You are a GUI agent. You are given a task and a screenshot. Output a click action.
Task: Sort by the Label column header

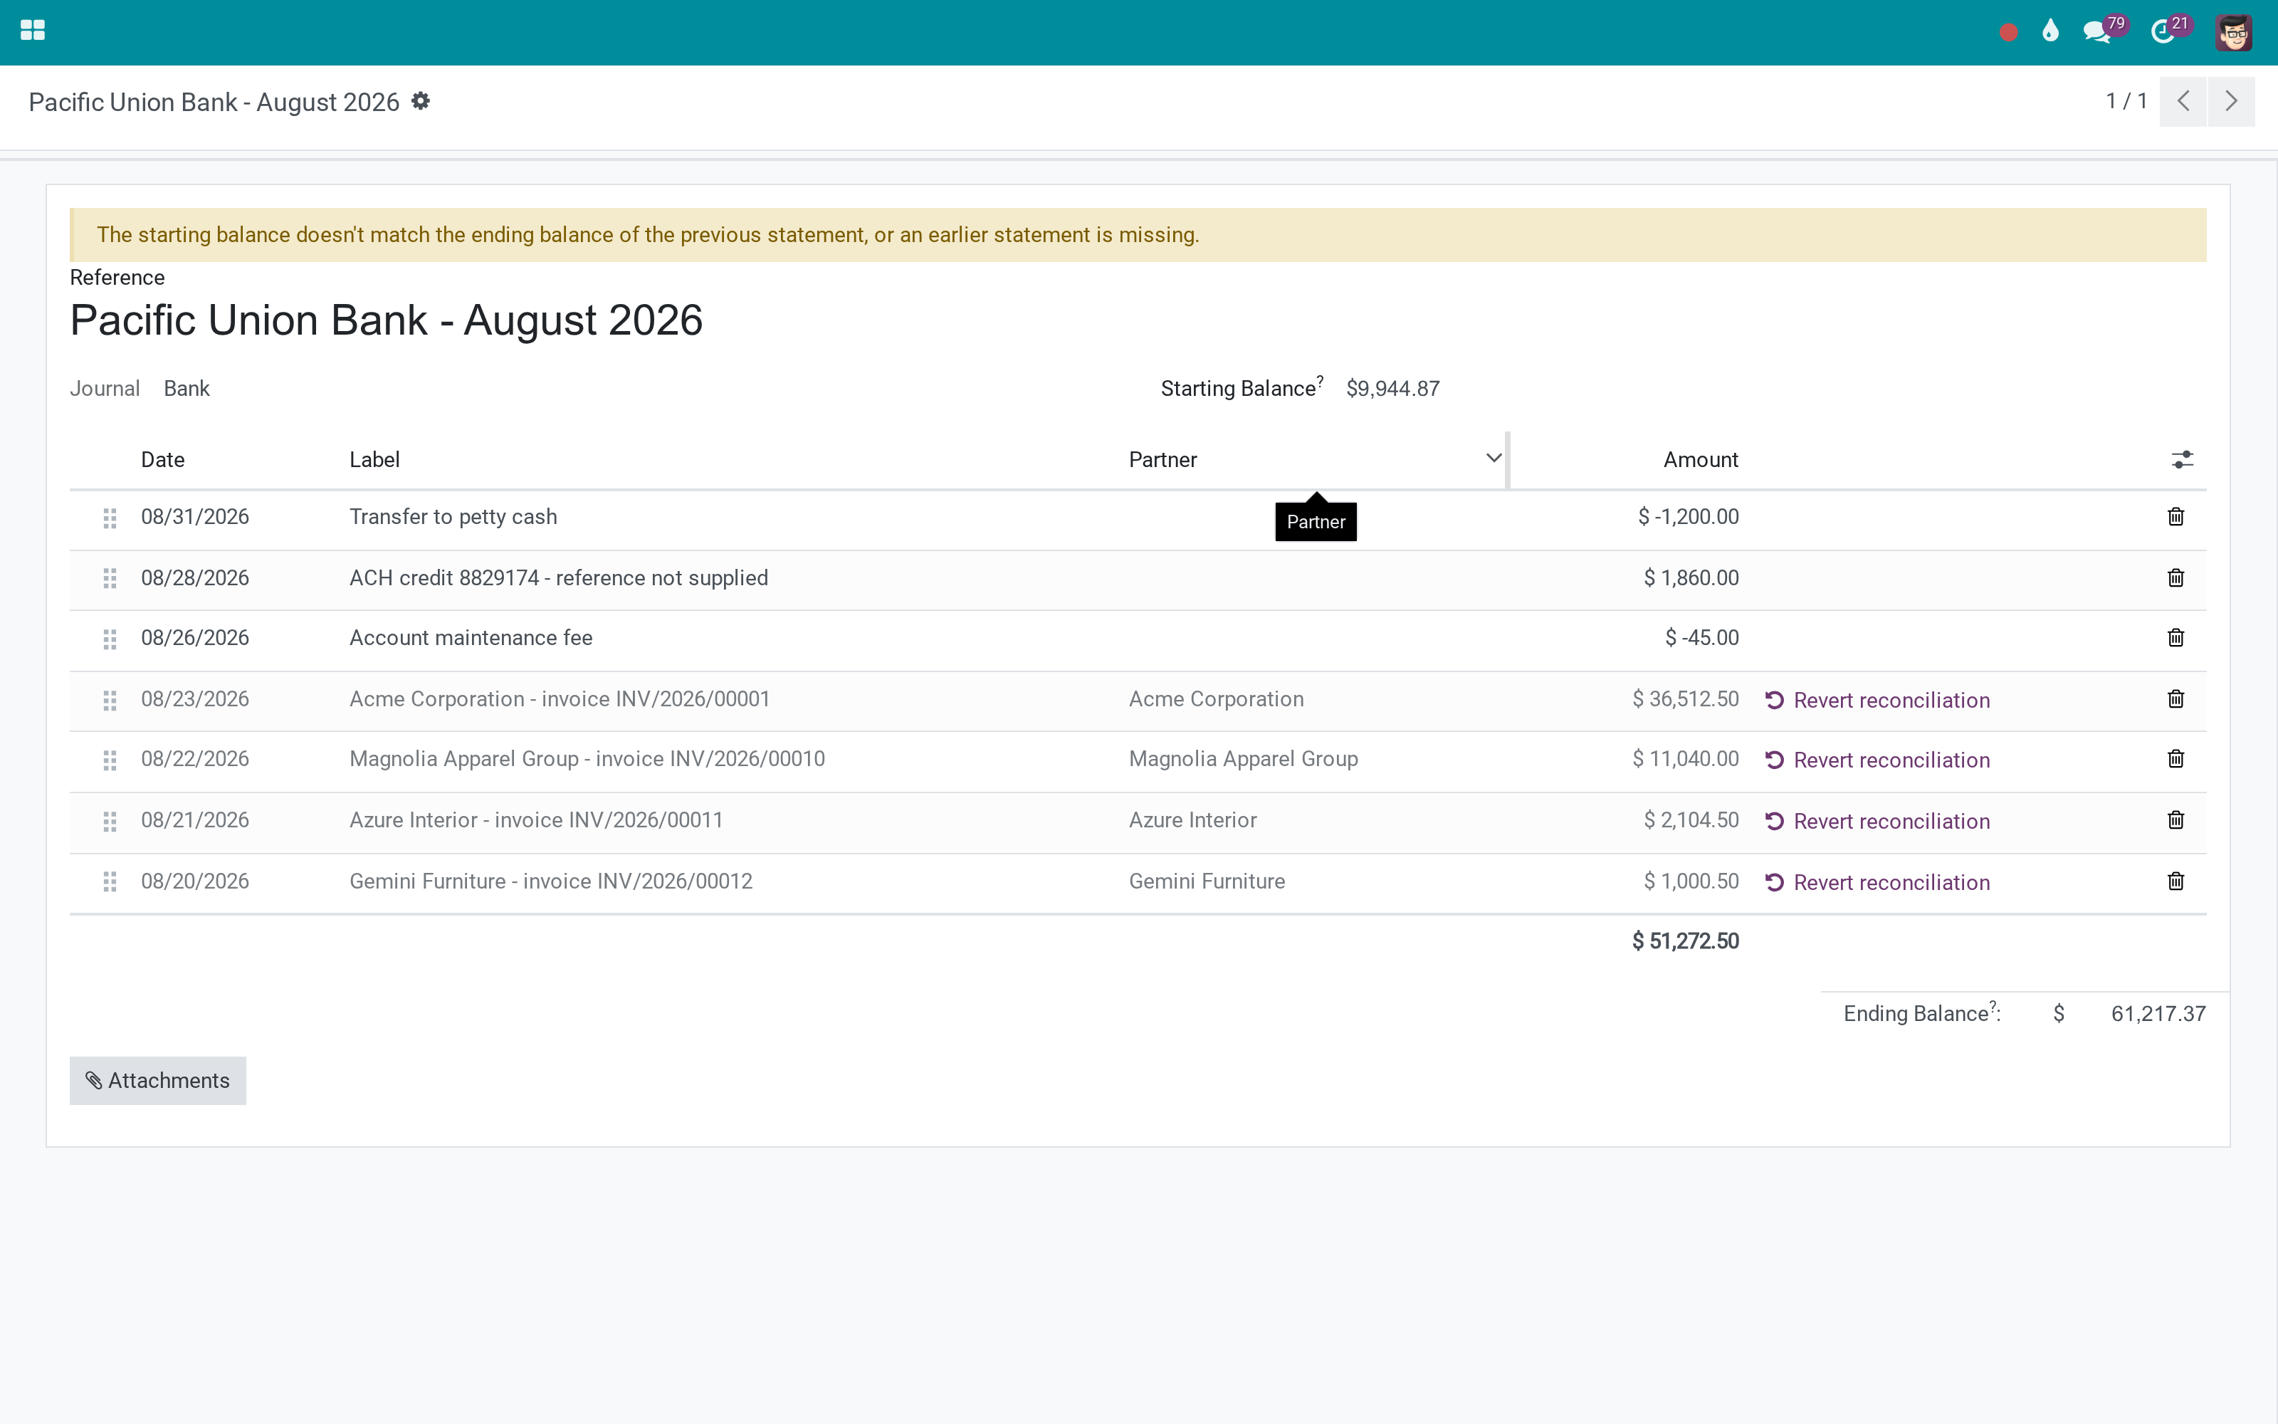pos(374,460)
